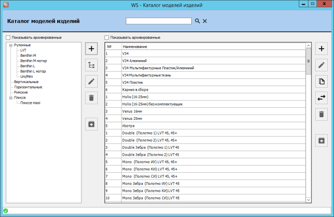Select the Вертикальные category

26,82
